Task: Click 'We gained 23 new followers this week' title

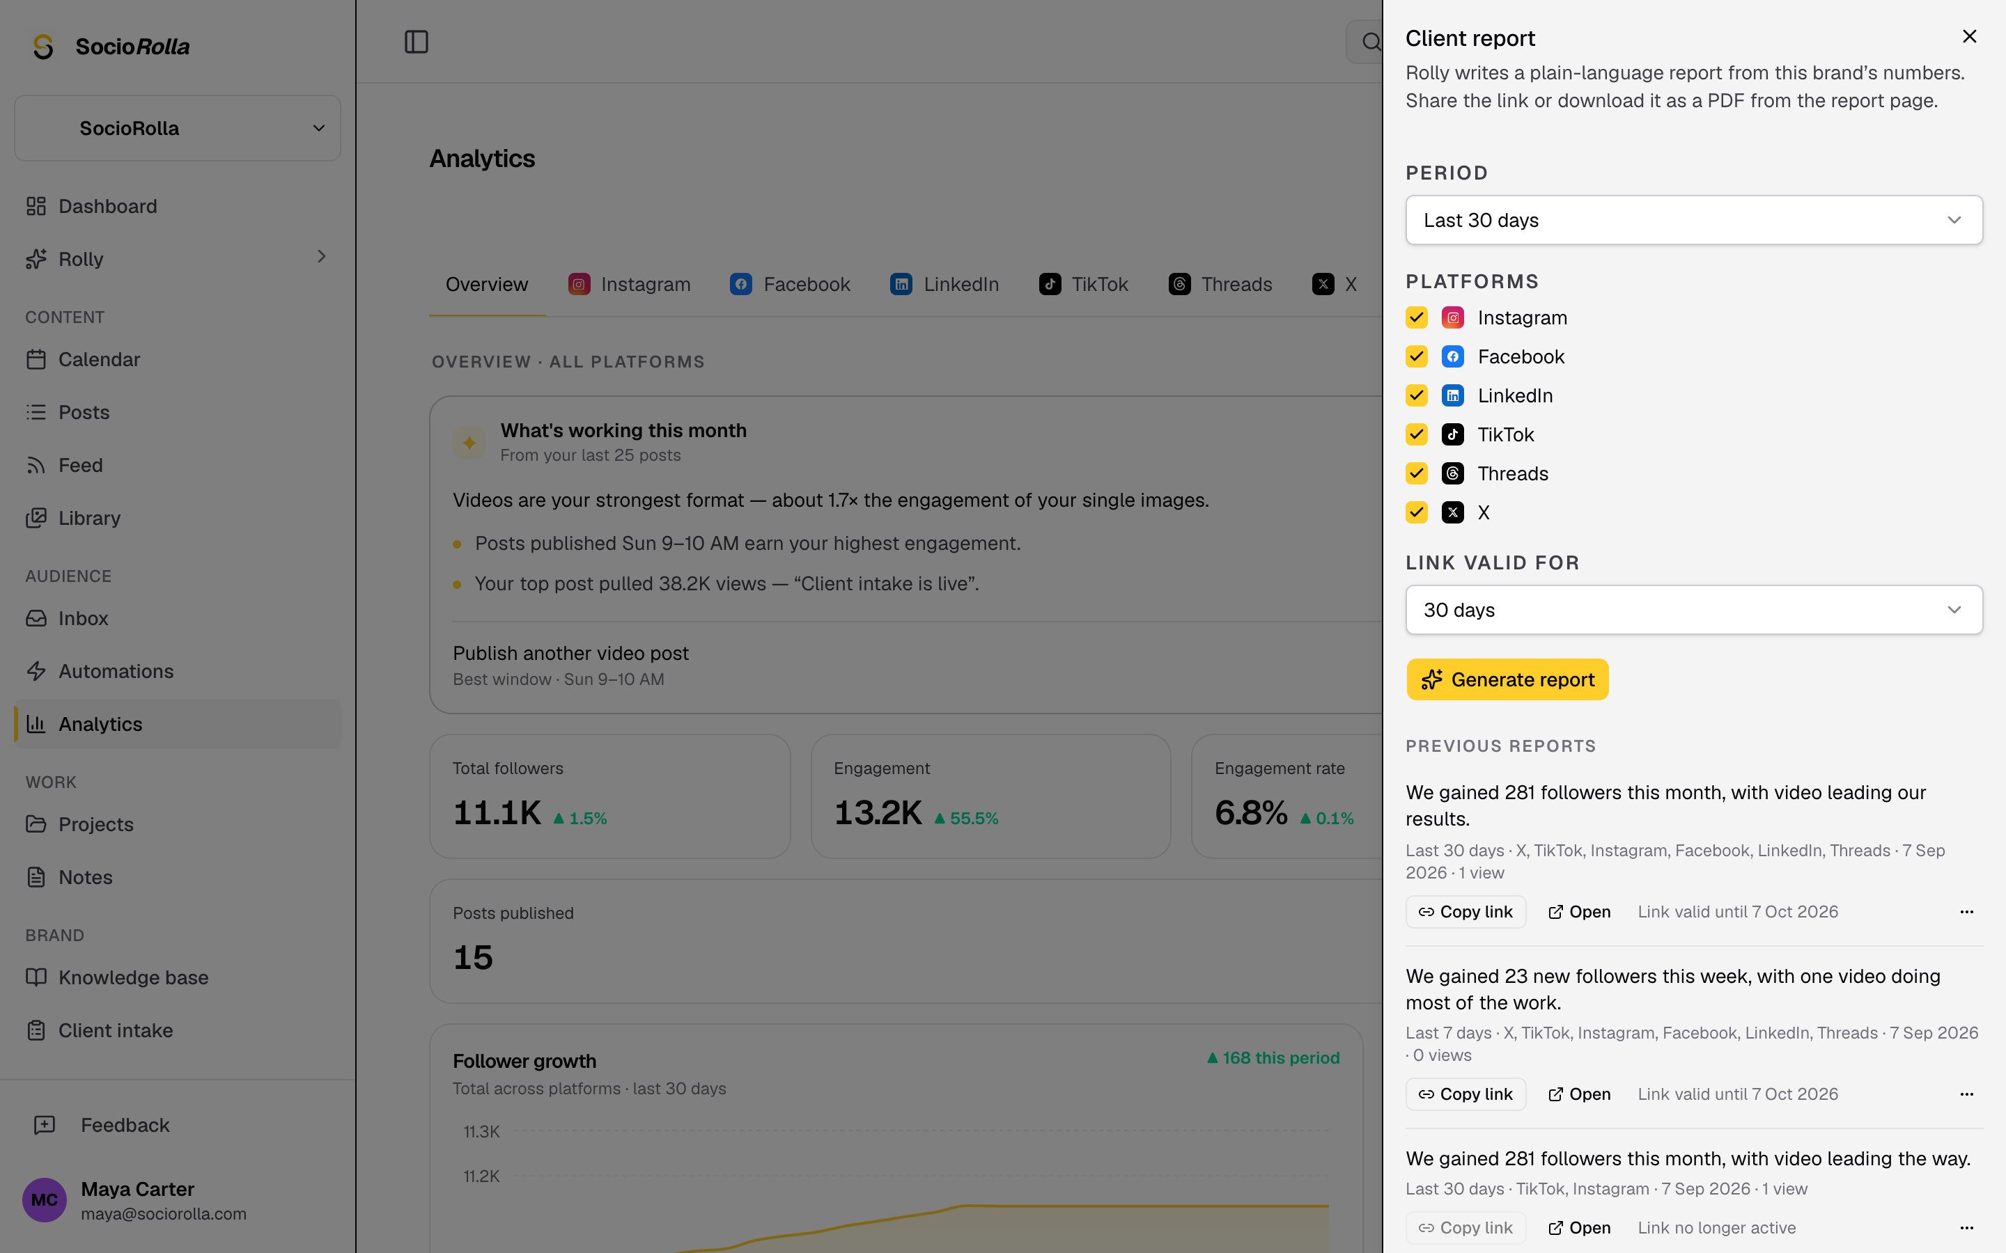Action: 1673,988
